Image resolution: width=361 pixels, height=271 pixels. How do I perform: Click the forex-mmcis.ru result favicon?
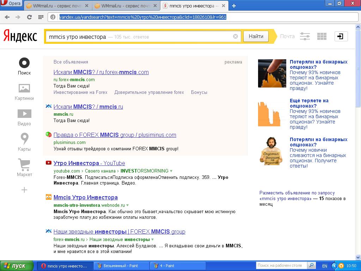click(49, 231)
